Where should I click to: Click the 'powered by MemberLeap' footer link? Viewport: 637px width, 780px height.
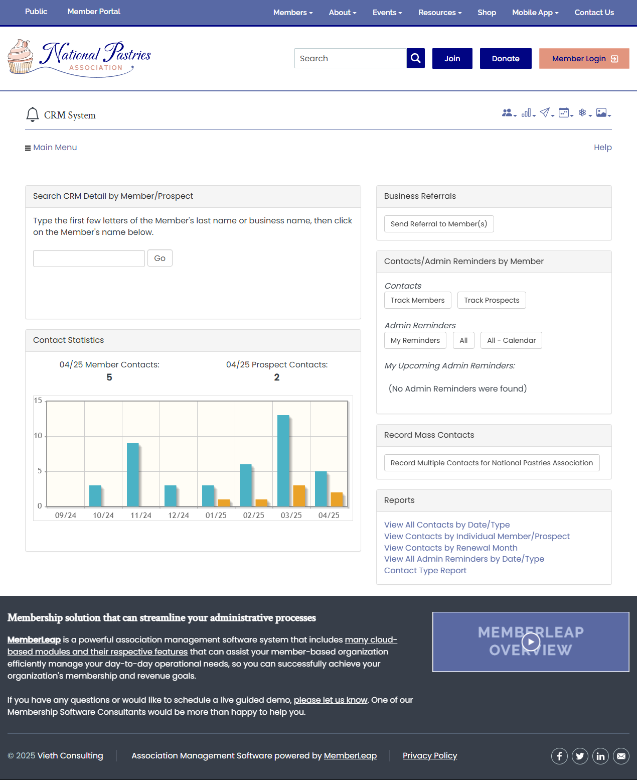[350, 756]
